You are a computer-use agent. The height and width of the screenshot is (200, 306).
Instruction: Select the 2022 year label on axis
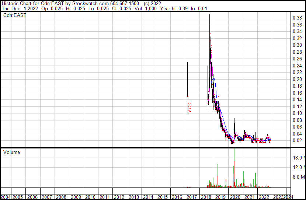pyautogui.click(x=264, y=197)
